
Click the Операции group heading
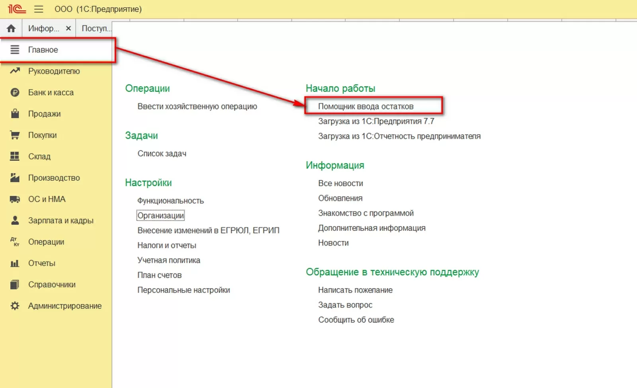[147, 88]
